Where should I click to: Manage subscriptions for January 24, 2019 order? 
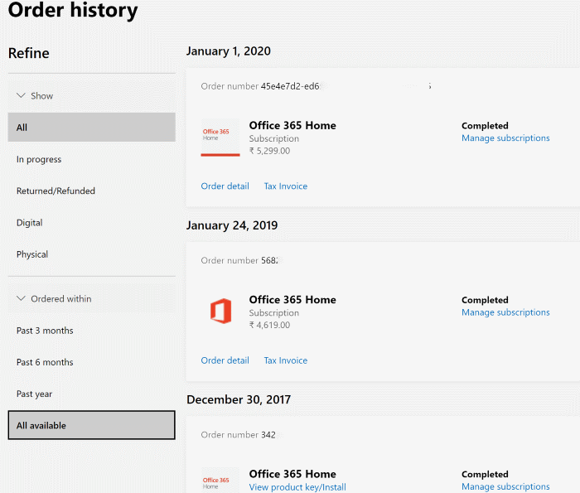pyautogui.click(x=505, y=312)
